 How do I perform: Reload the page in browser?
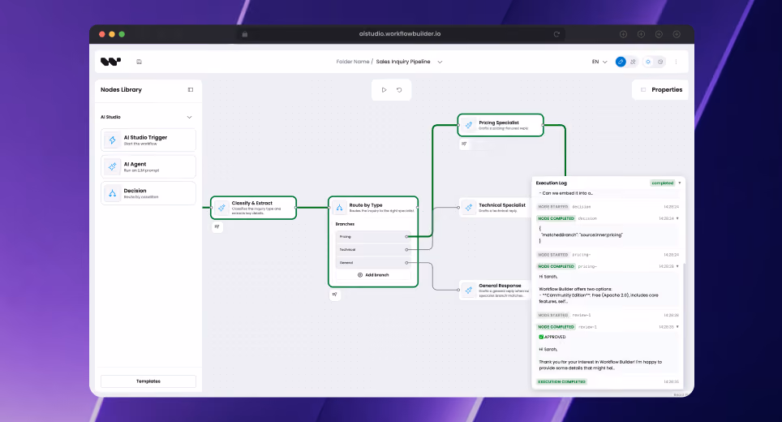[x=556, y=34]
